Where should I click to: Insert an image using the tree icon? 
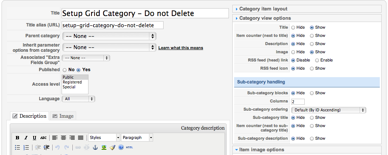click(x=104, y=147)
